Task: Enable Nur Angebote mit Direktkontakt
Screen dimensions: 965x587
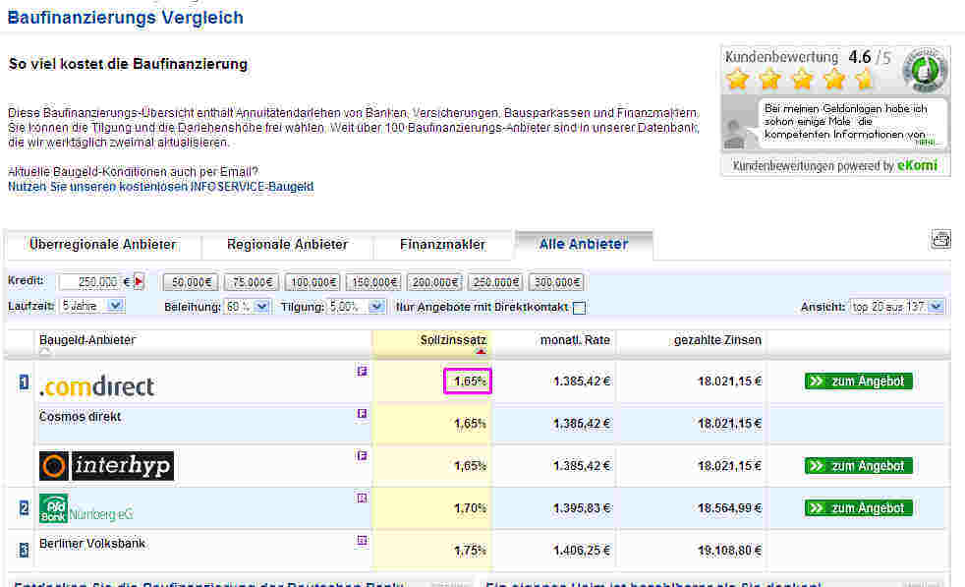Action: [577, 307]
